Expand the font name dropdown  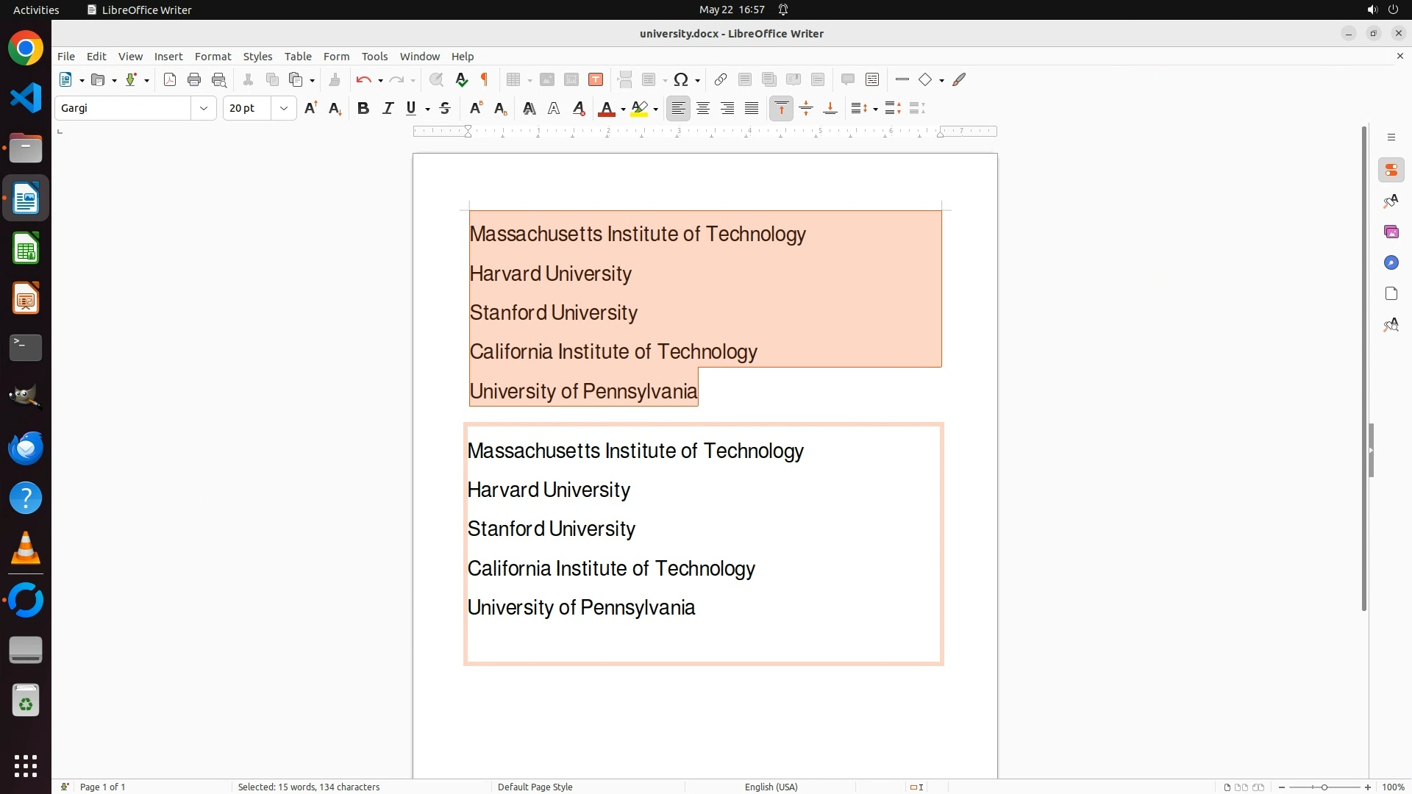coord(204,109)
